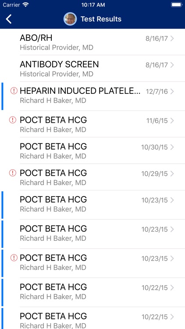Click alert icon on 10/23/15 flagged POCT result
185x329 pixels.
click(x=14, y=257)
